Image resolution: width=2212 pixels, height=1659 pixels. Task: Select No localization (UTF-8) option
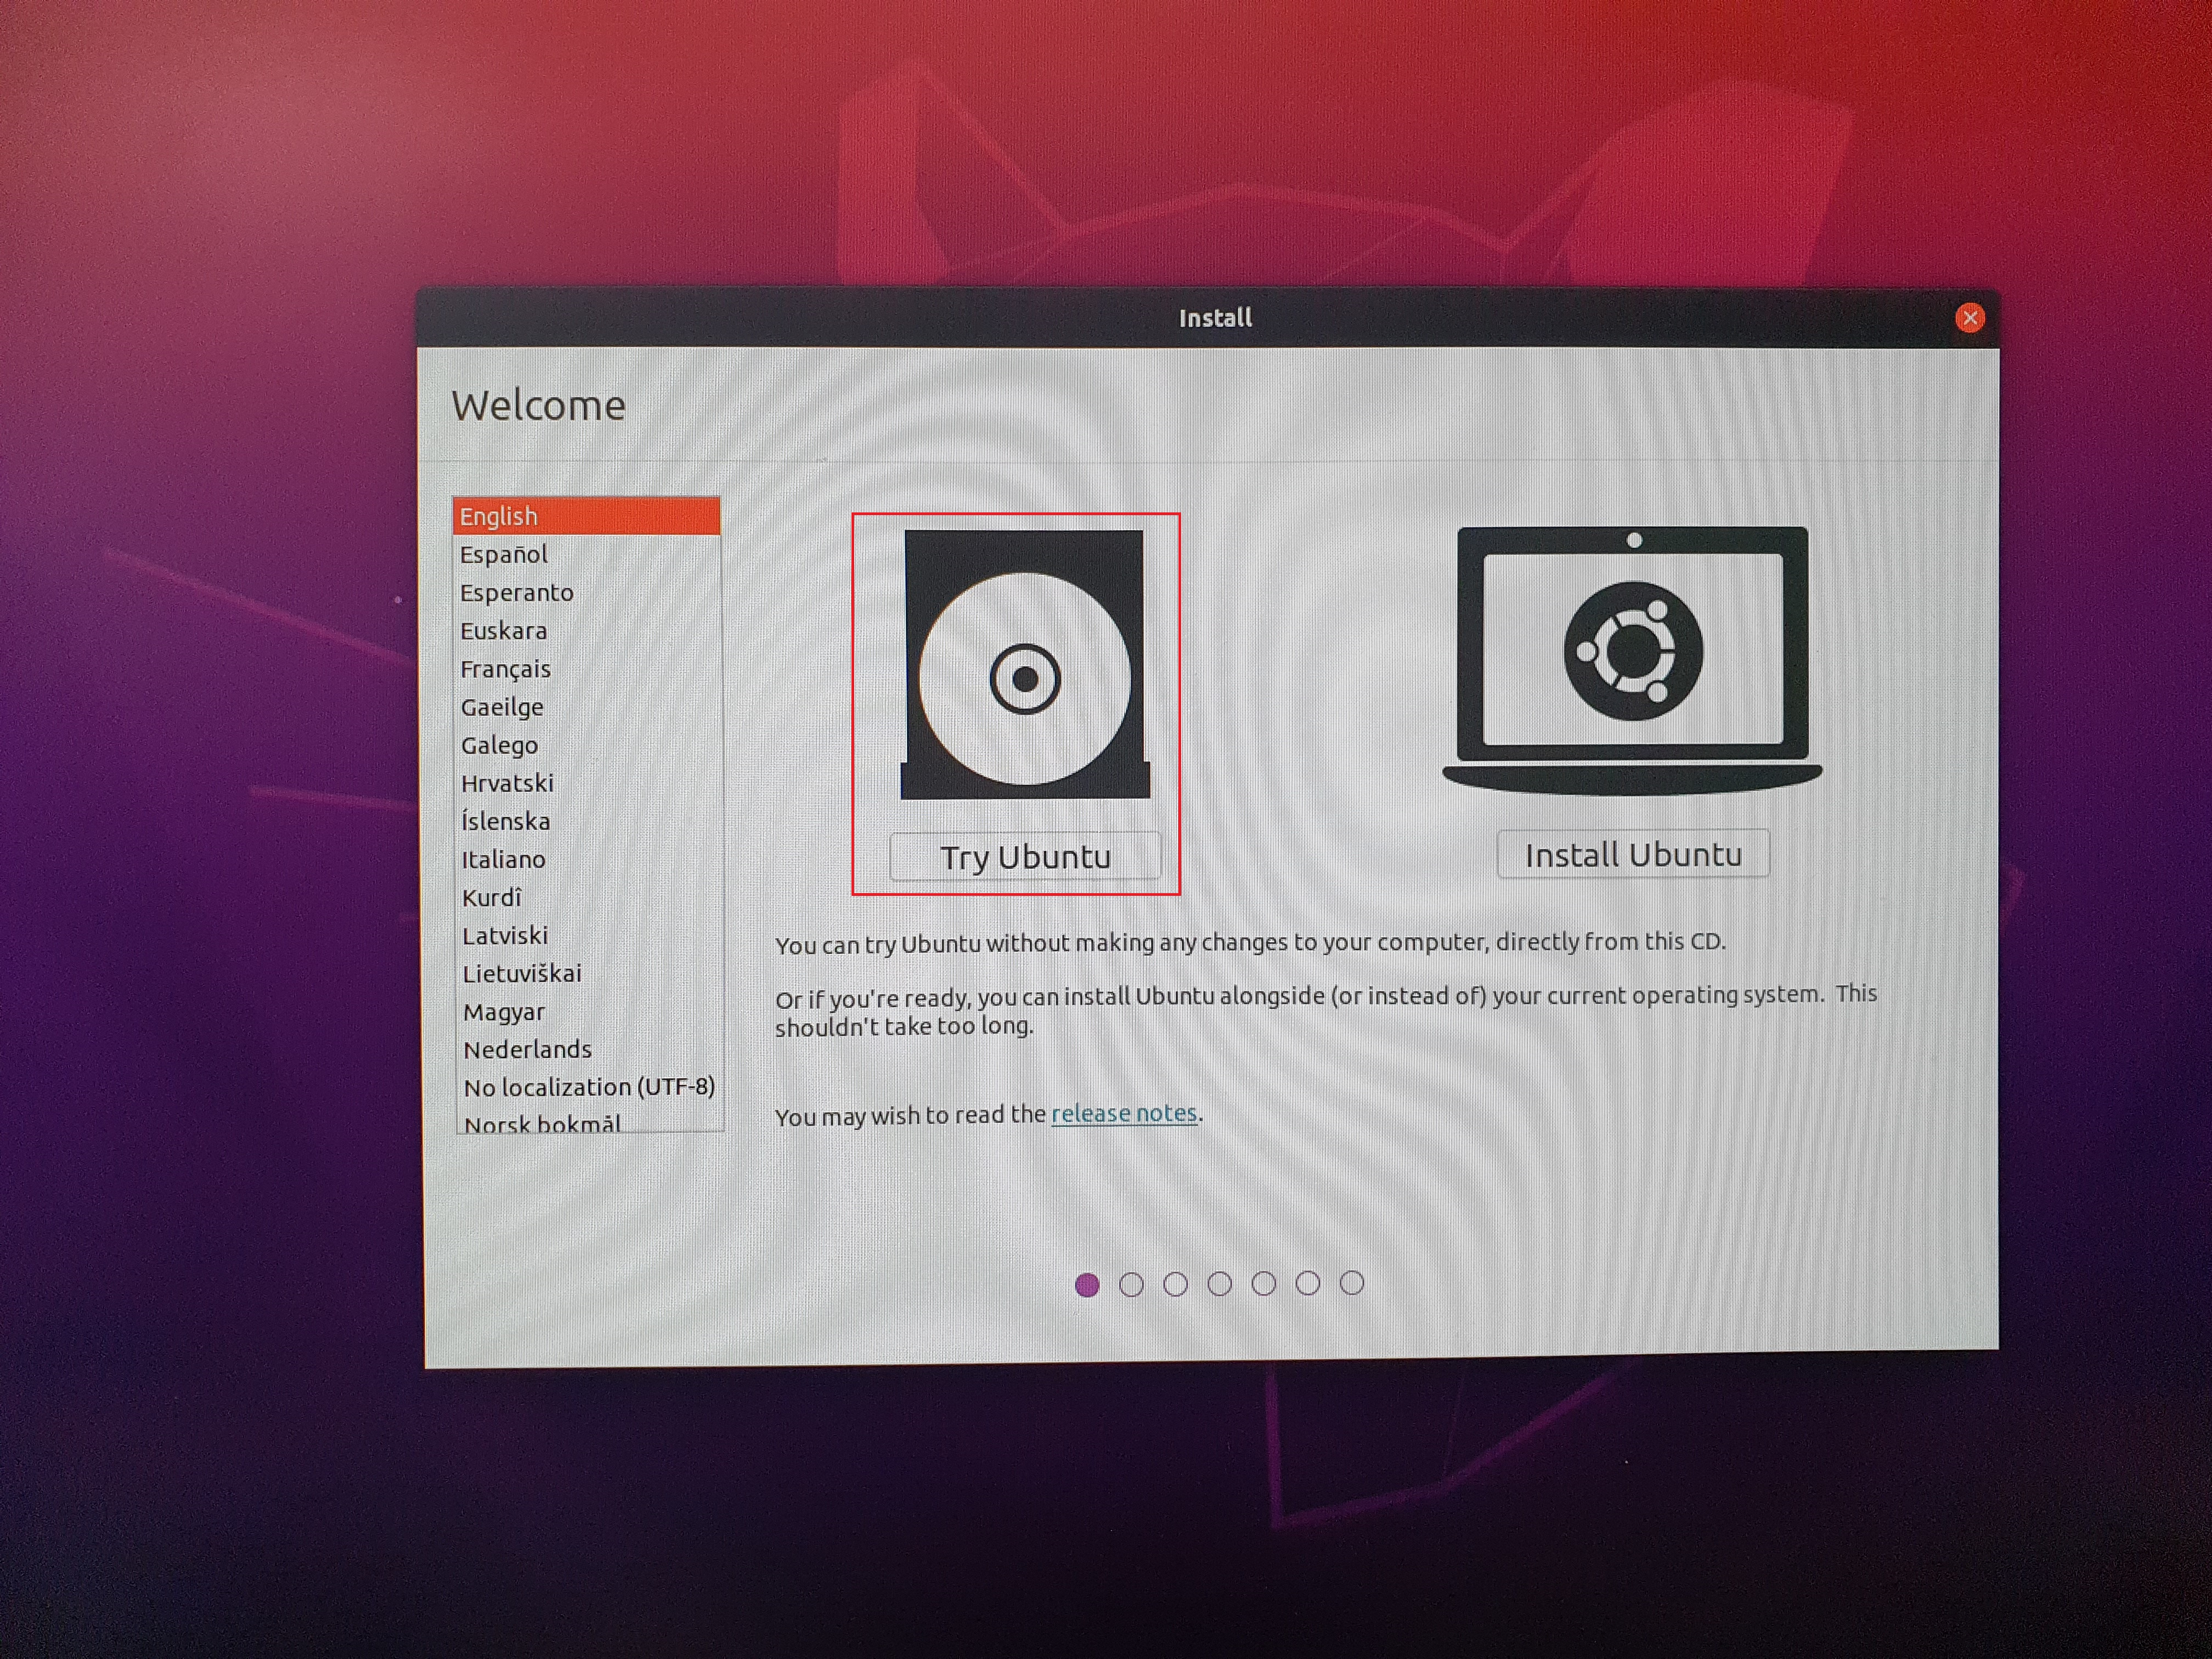588,1087
